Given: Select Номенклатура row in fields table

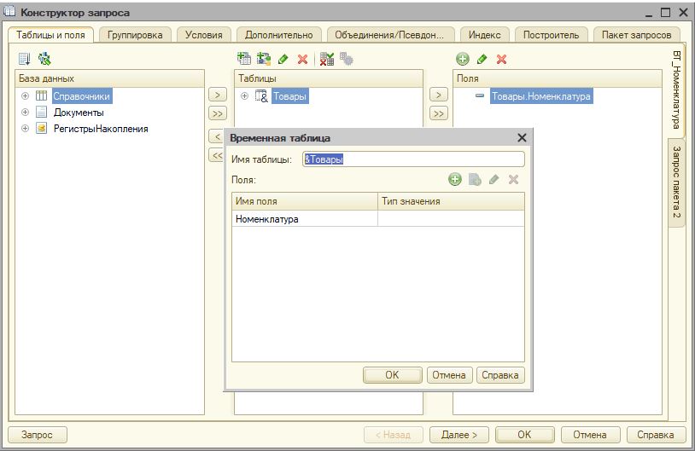Looking at the screenshot, I should (x=378, y=218).
